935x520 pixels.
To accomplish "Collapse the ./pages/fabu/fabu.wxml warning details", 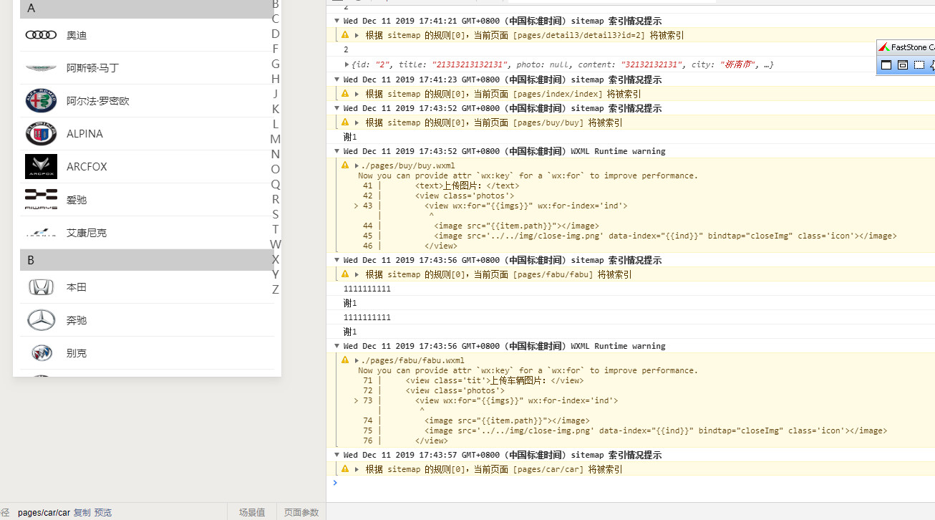I will click(357, 360).
